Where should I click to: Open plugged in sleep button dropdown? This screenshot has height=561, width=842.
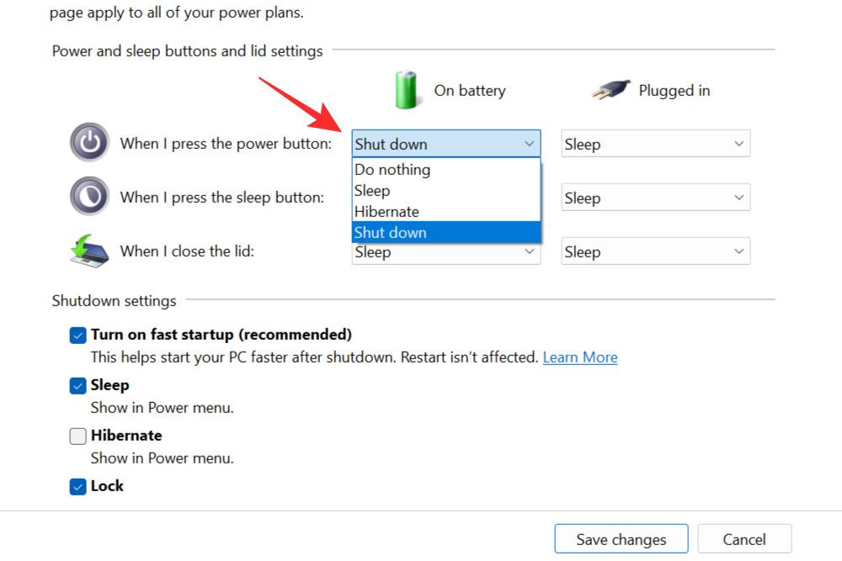point(655,198)
